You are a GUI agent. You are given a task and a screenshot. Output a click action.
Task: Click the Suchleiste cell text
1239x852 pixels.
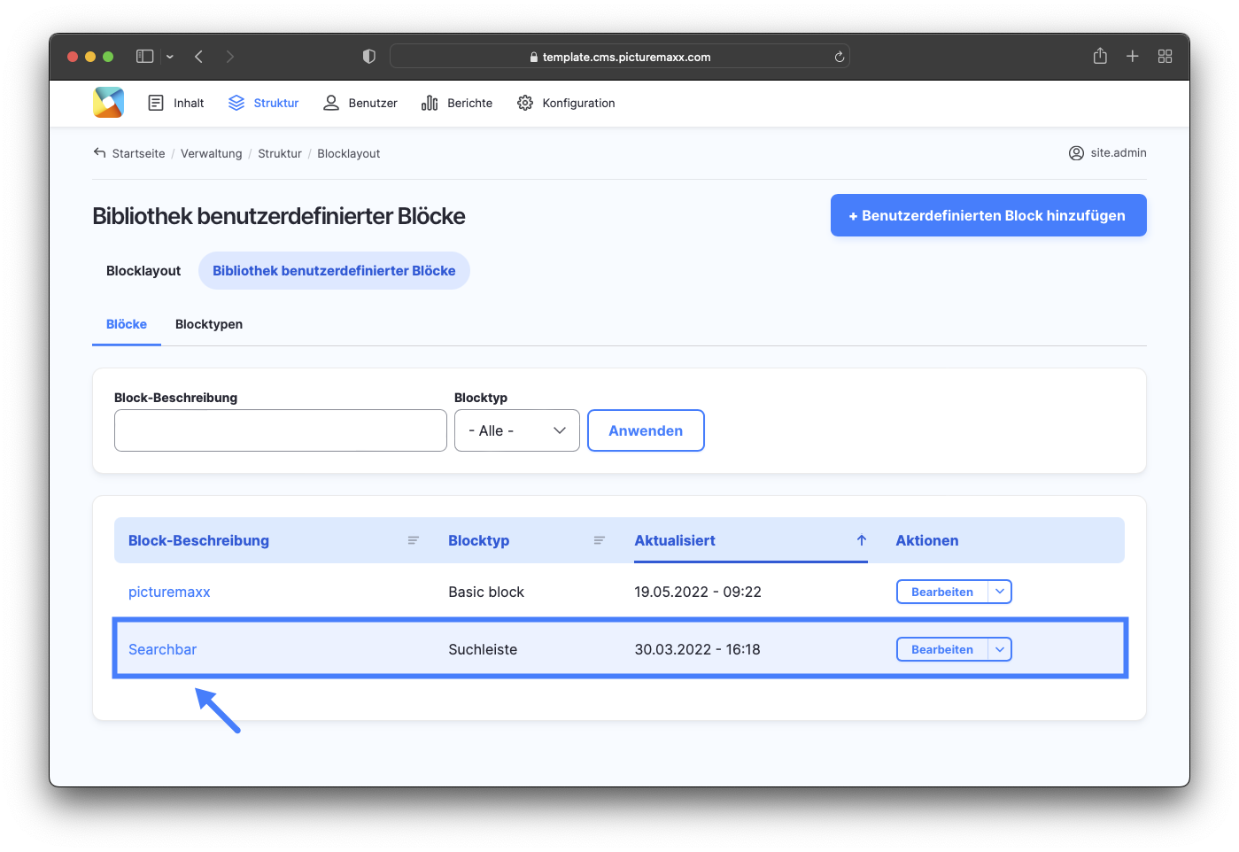pos(483,649)
